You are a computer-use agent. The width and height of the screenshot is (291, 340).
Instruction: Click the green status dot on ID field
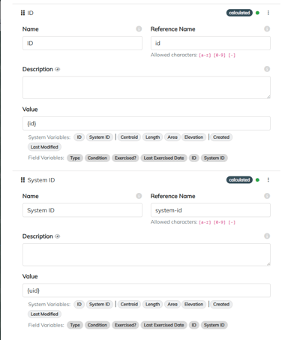257,13
